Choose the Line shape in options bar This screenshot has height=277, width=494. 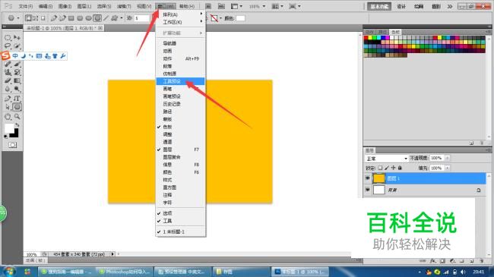click(x=106, y=18)
